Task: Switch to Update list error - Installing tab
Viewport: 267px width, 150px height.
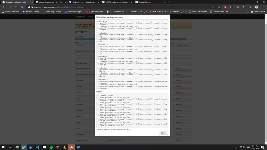Action: (x=84, y=2)
